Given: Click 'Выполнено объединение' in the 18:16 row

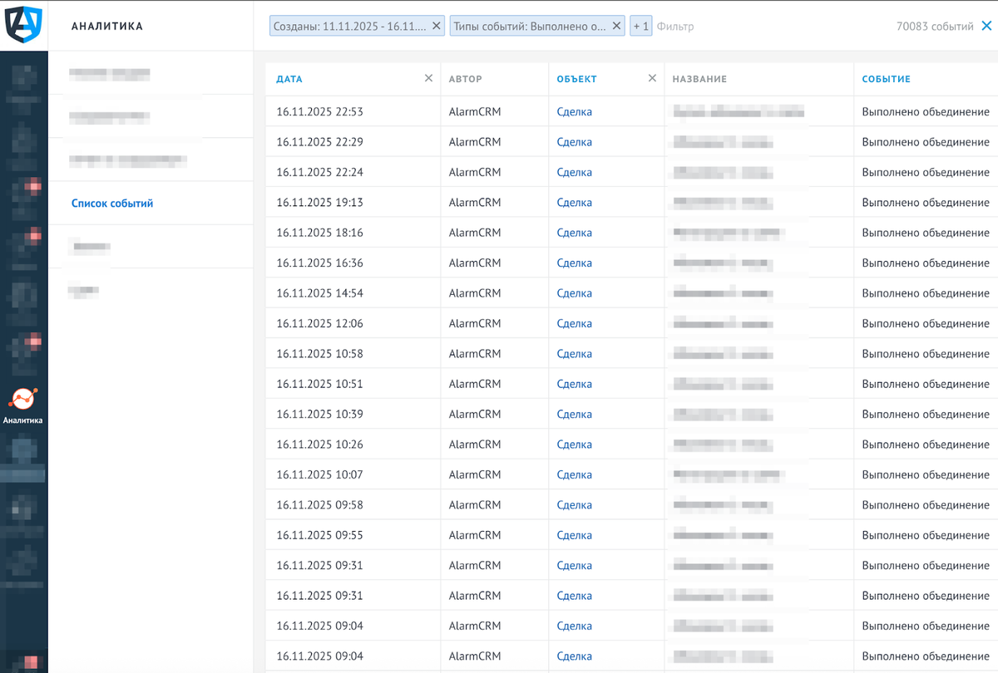Looking at the screenshot, I should coord(926,233).
